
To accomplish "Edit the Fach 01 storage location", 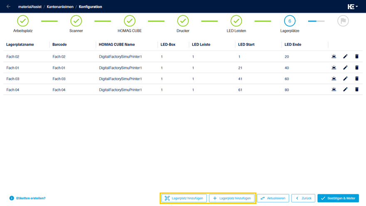I will click(345, 68).
